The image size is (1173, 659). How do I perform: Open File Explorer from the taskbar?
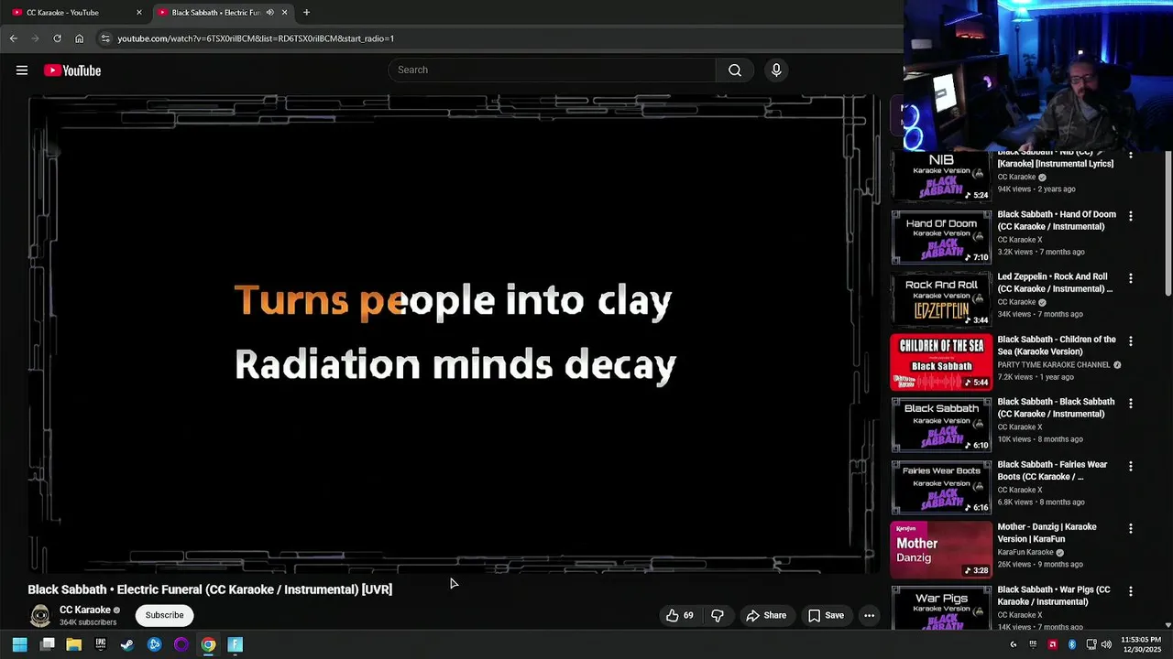click(x=74, y=644)
